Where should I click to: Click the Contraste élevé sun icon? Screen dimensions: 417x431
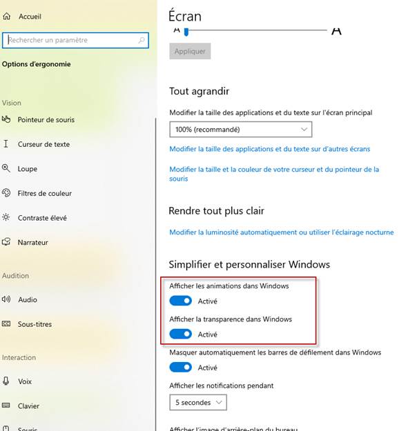click(6, 218)
